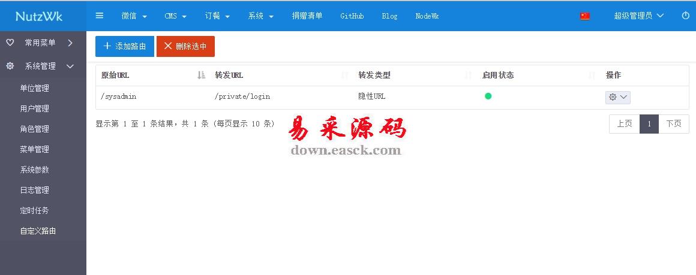Viewport: 696px width, 275px height.
Task: Sort by 转发URL column sort icon
Action: (x=344, y=75)
